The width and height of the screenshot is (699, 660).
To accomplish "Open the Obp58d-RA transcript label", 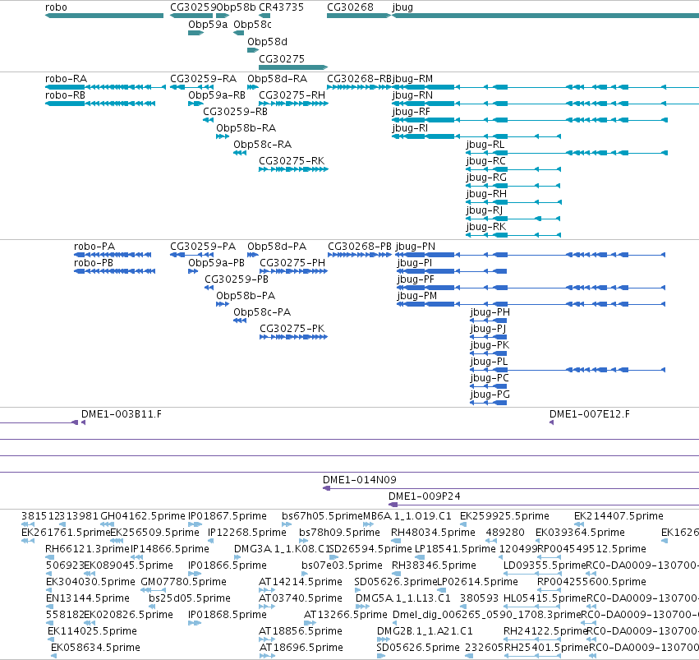I will tap(278, 79).
